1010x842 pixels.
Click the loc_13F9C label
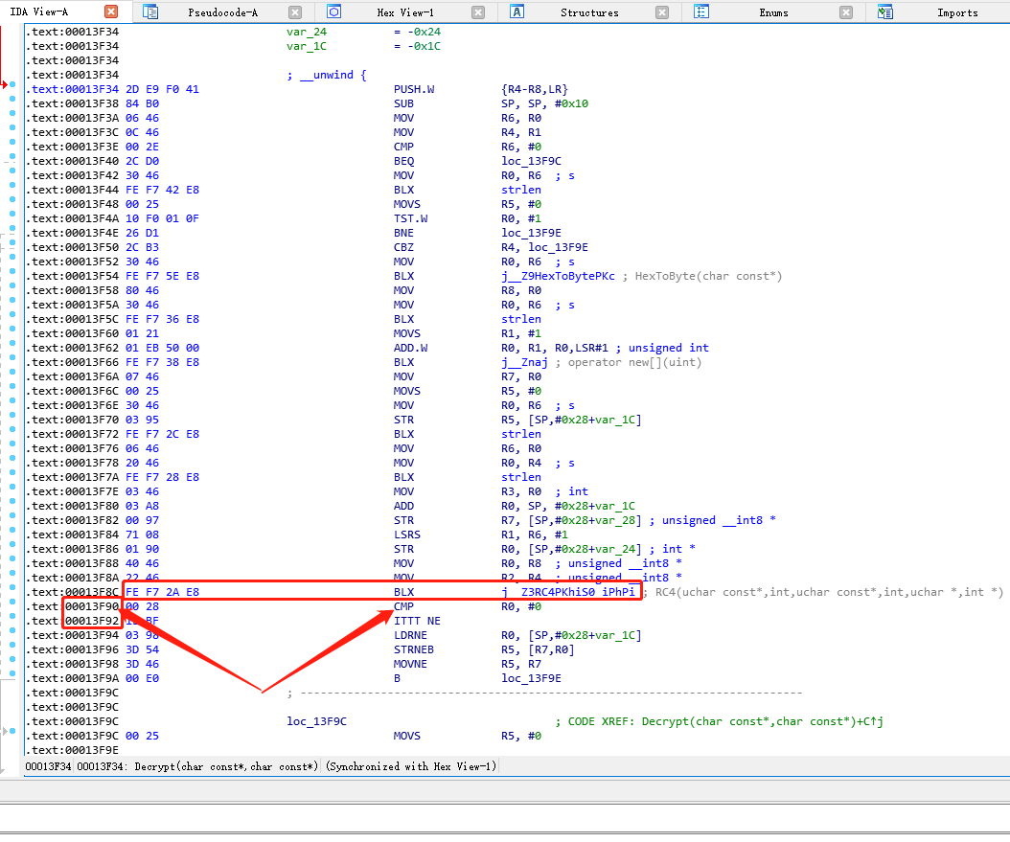(x=316, y=721)
